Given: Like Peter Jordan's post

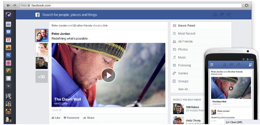Looking at the screenshot, I should tap(56, 118).
